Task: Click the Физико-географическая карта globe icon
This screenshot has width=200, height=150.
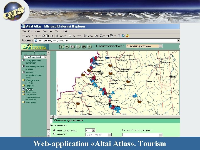Action: 23,72
